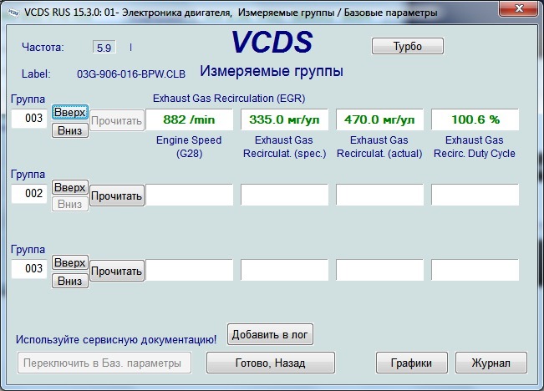Click last empty value field of bottom group 003

click(475, 270)
